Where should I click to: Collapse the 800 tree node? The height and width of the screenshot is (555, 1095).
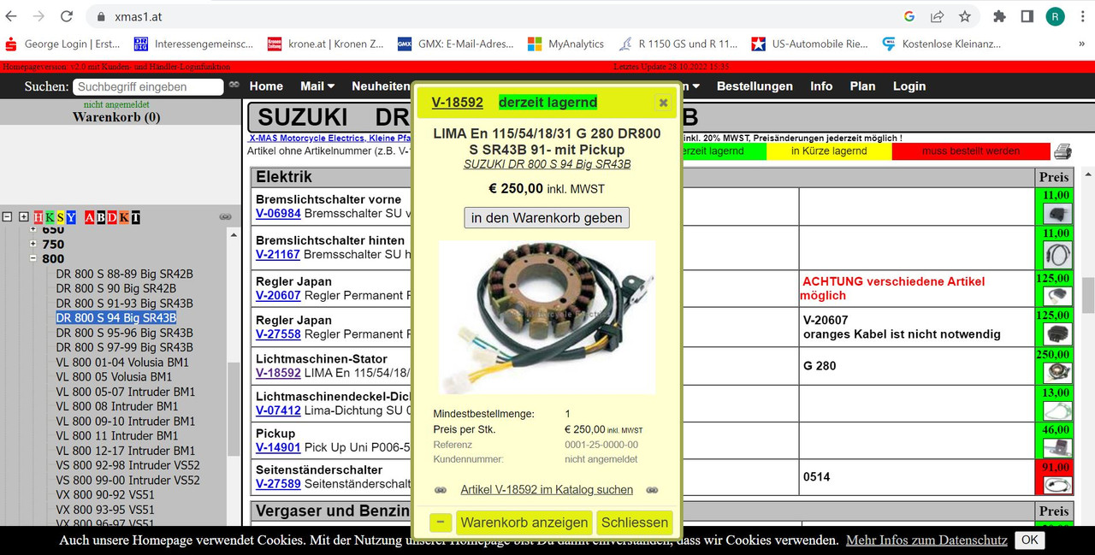tap(33, 258)
